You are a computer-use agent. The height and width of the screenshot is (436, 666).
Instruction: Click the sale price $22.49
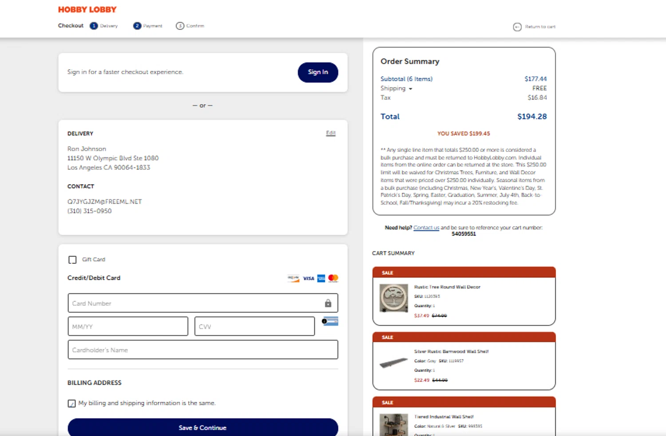point(421,380)
